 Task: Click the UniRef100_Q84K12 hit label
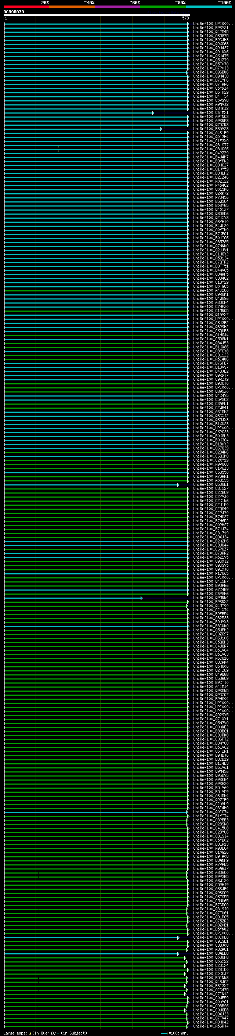coord(210,108)
